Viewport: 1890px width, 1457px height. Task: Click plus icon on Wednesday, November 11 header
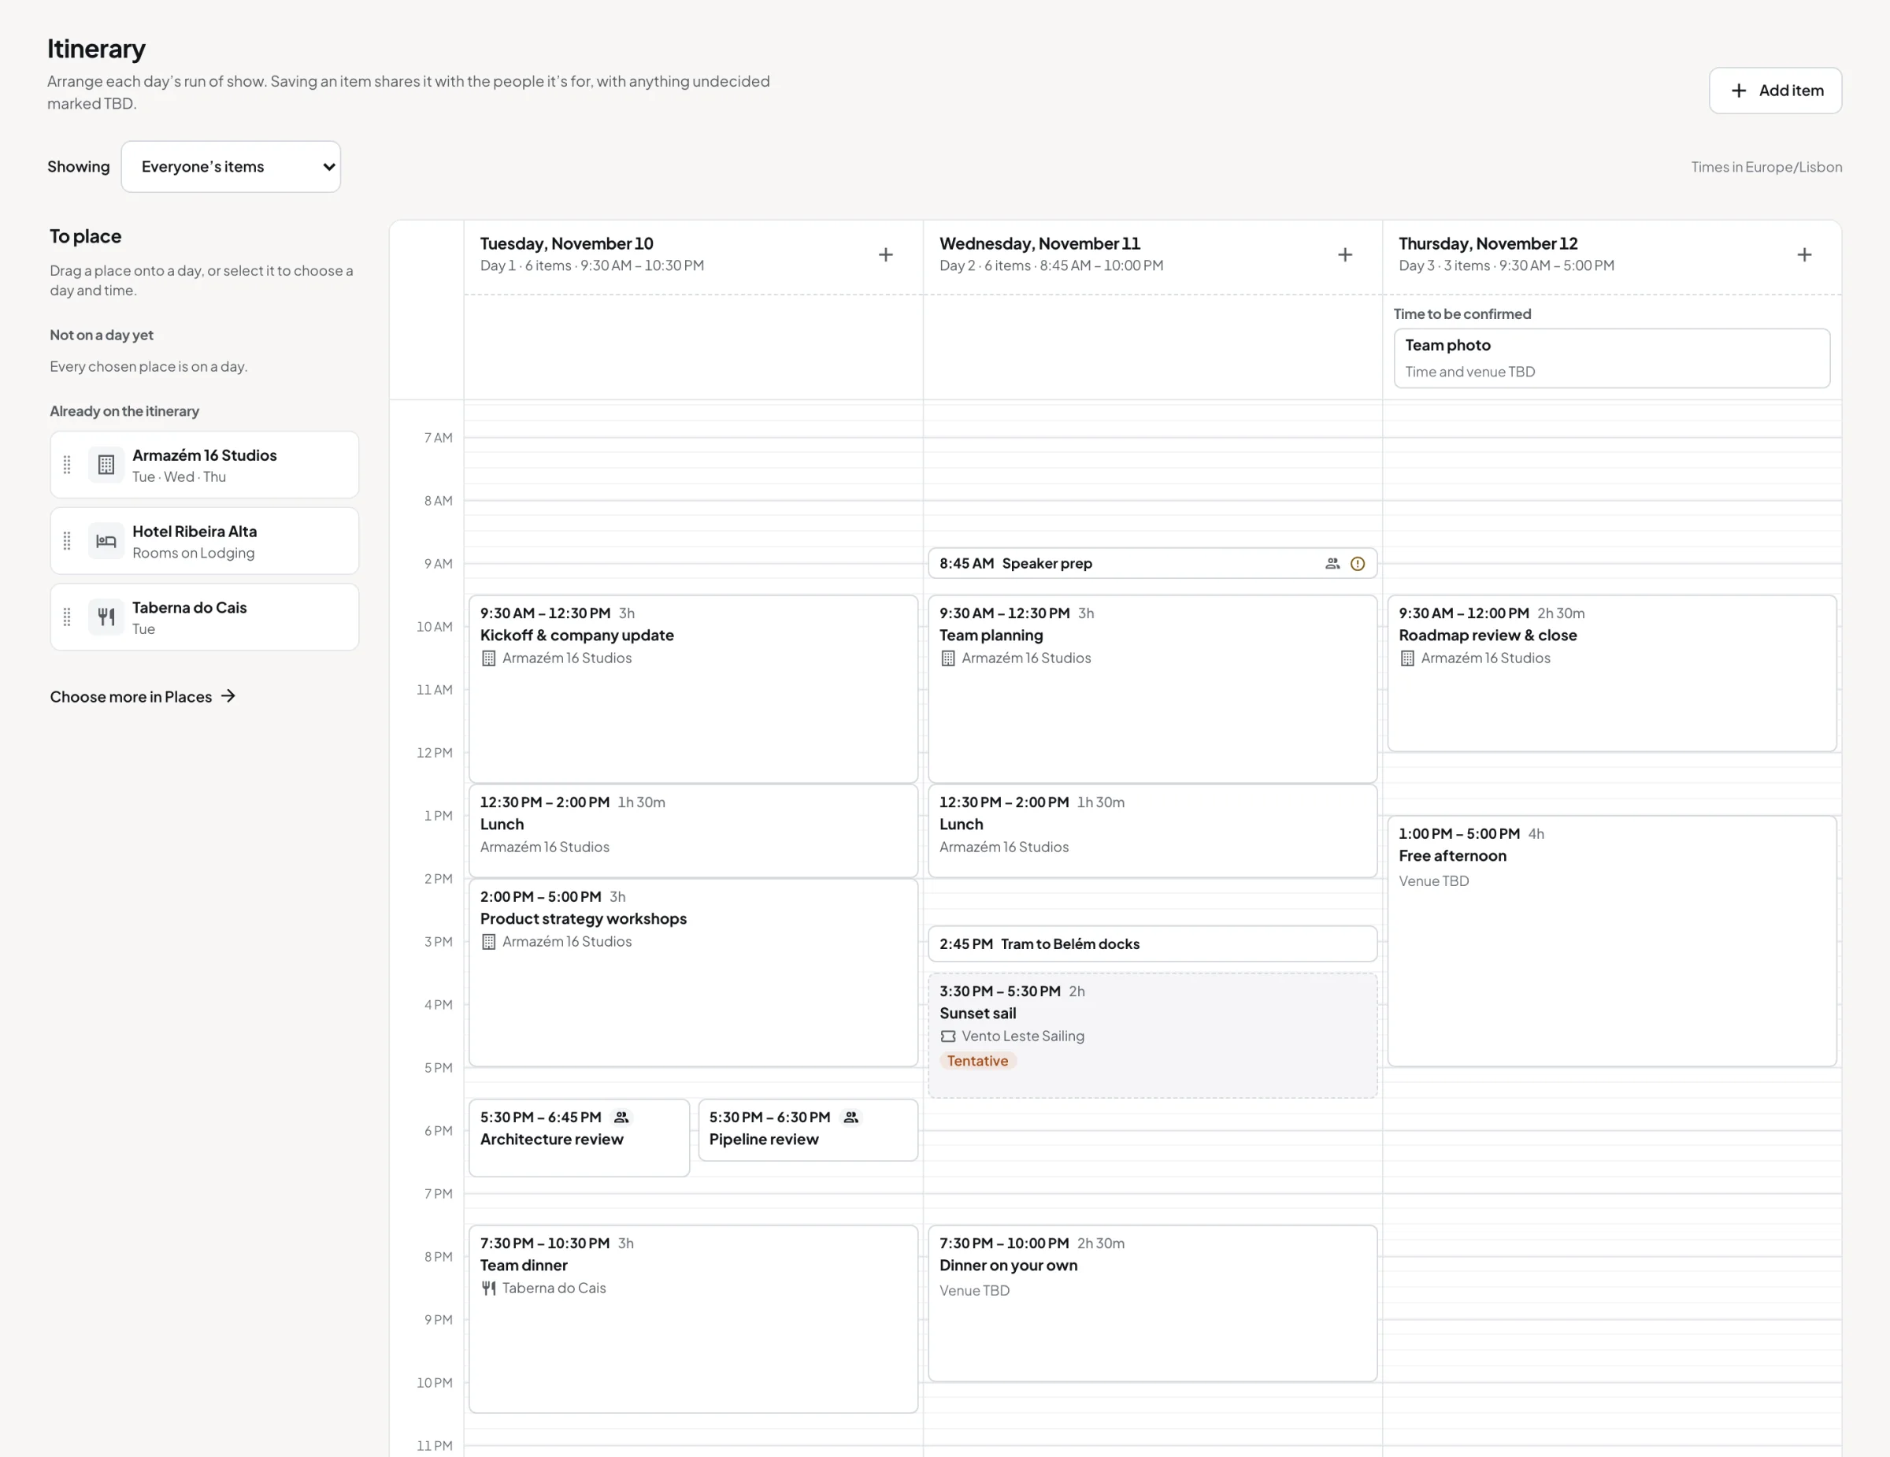[x=1345, y=254]
